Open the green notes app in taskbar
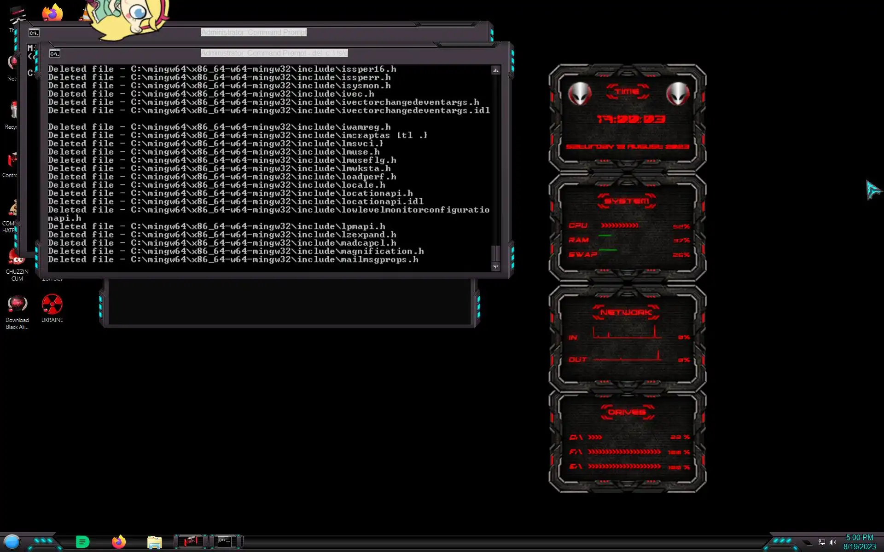 82,542
